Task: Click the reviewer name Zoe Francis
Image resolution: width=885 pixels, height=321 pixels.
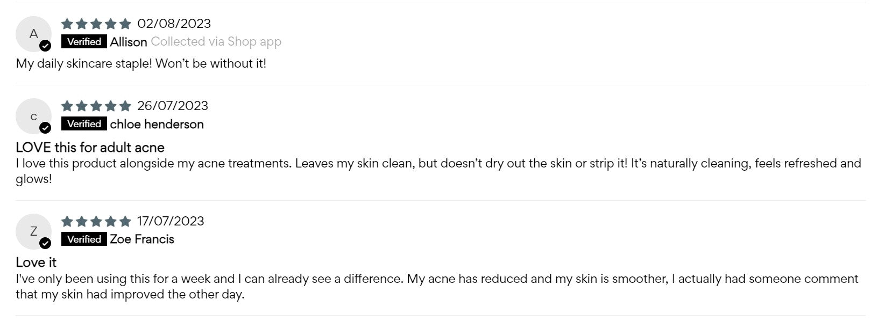Action: pyautogui.click(x=142, y=239)
